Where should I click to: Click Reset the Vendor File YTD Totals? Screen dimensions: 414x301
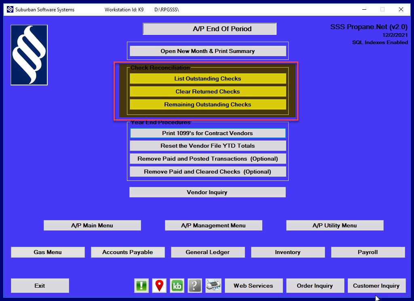click(208, 146)
